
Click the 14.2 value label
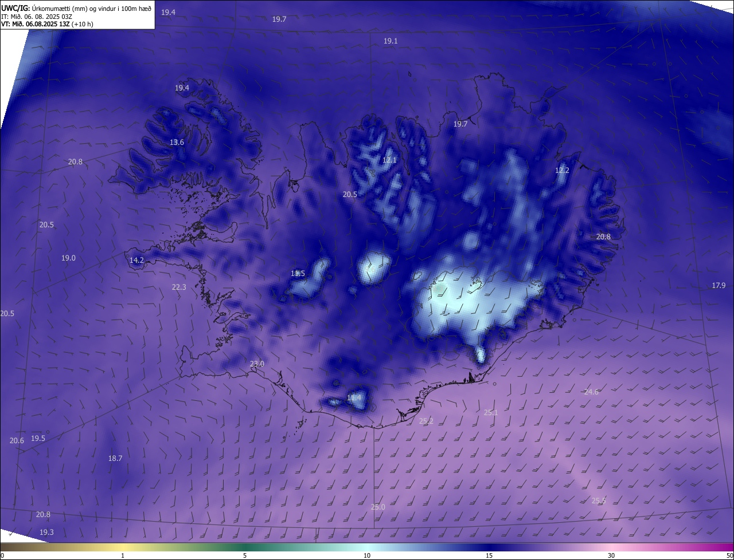coord(136,261)
